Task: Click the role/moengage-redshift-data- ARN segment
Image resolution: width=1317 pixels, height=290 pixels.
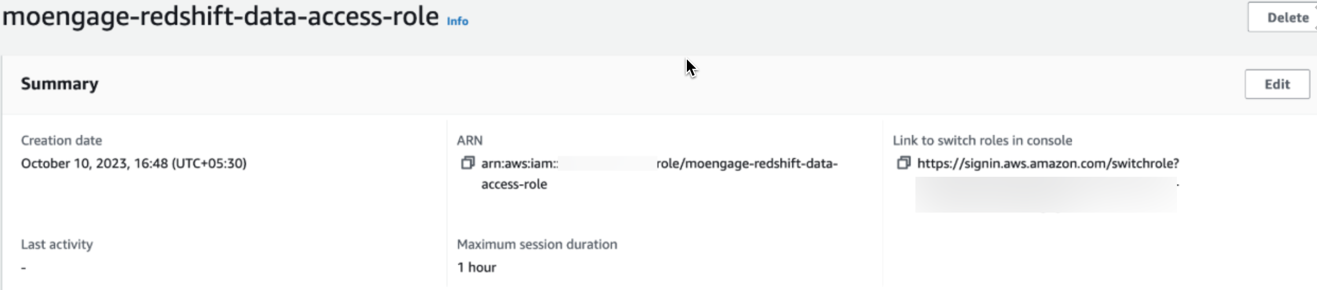Action: [746, 163]
